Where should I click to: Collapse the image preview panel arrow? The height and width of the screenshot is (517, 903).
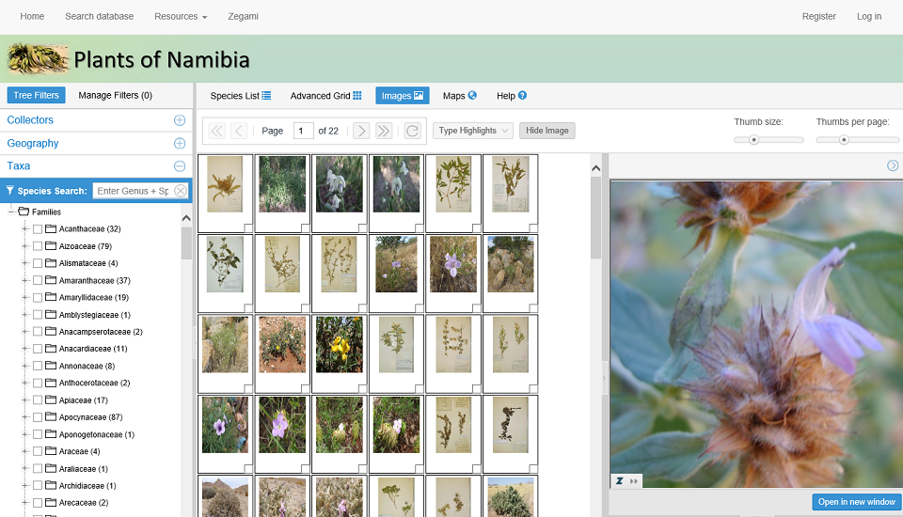(x=892, y=165)
